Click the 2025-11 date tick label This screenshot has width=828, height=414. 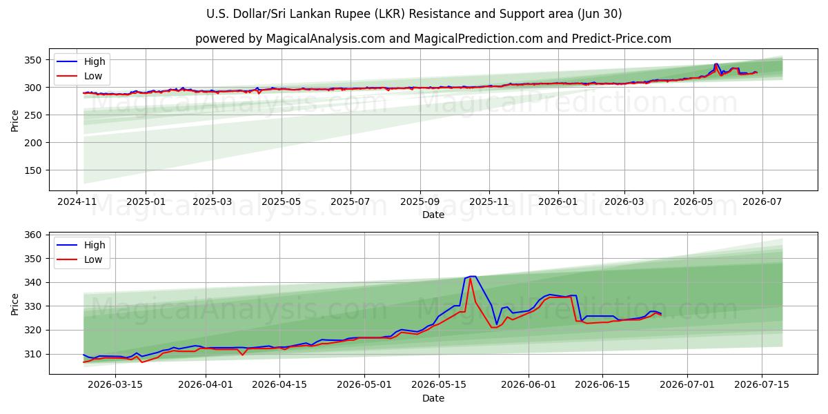coord(489,202)
